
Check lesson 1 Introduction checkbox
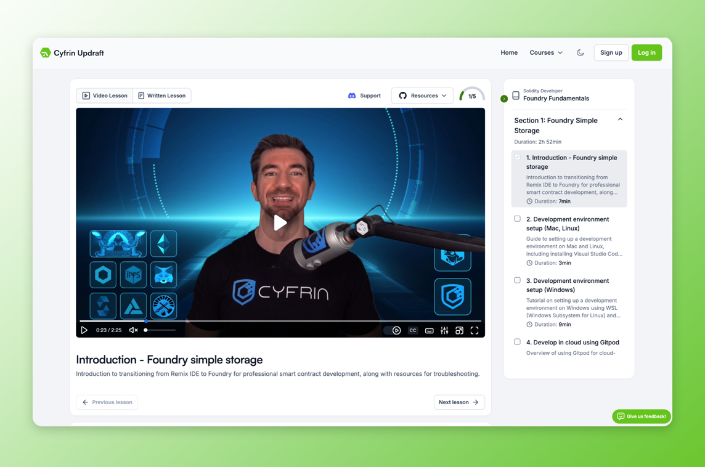tap(518, 157)
